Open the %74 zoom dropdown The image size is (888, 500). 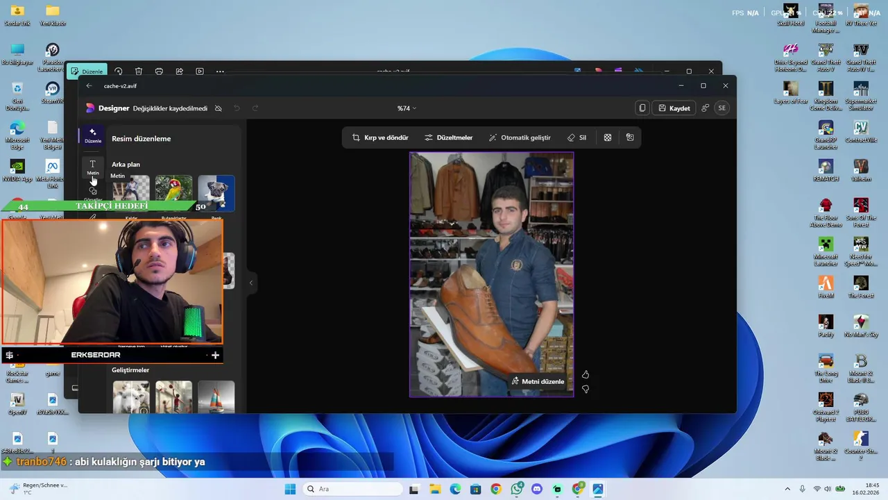(407, 108)
